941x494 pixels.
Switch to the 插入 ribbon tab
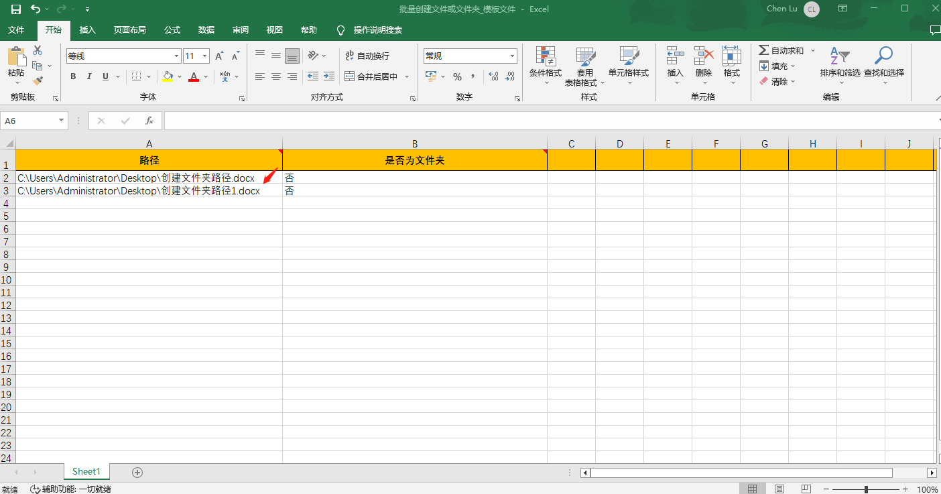(89, 29)
